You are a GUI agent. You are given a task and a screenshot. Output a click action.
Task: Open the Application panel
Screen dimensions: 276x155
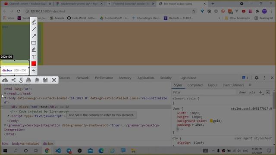[x=146, y=77]
